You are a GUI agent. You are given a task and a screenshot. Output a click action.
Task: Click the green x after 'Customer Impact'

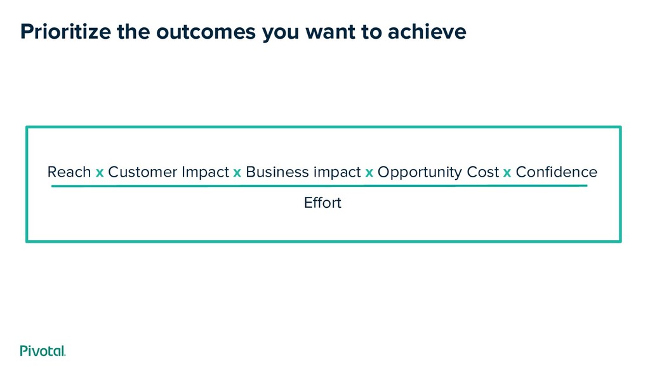point(237,173)
